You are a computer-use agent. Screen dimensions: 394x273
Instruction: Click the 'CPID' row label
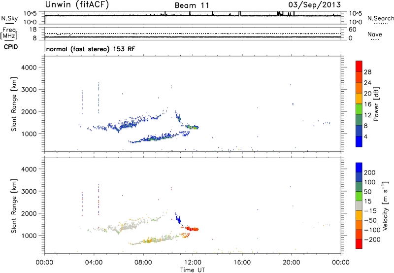pyautogui.click(x=11, y=47)
